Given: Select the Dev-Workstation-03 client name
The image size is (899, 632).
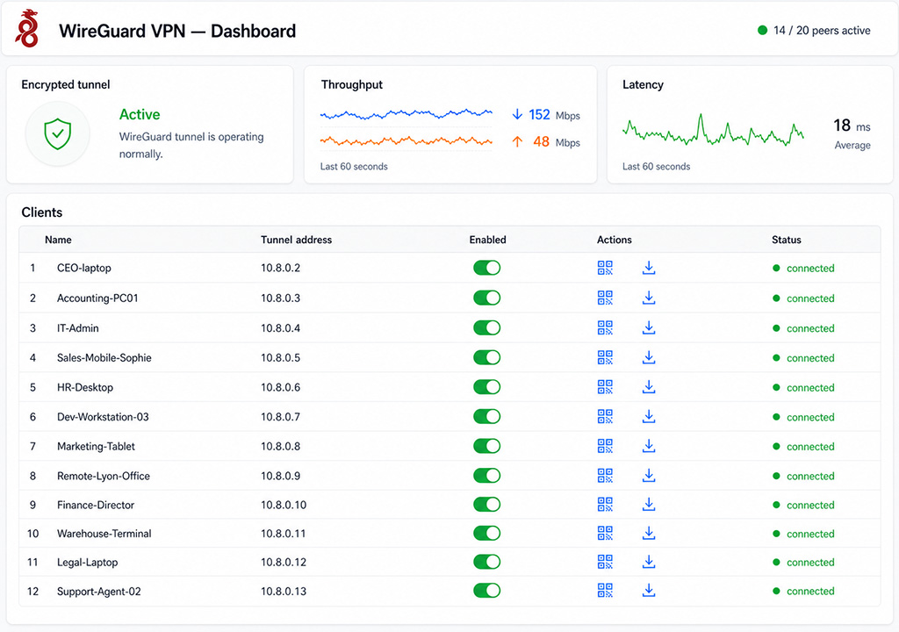Looking at the screenshot, I should click(103, 417).
